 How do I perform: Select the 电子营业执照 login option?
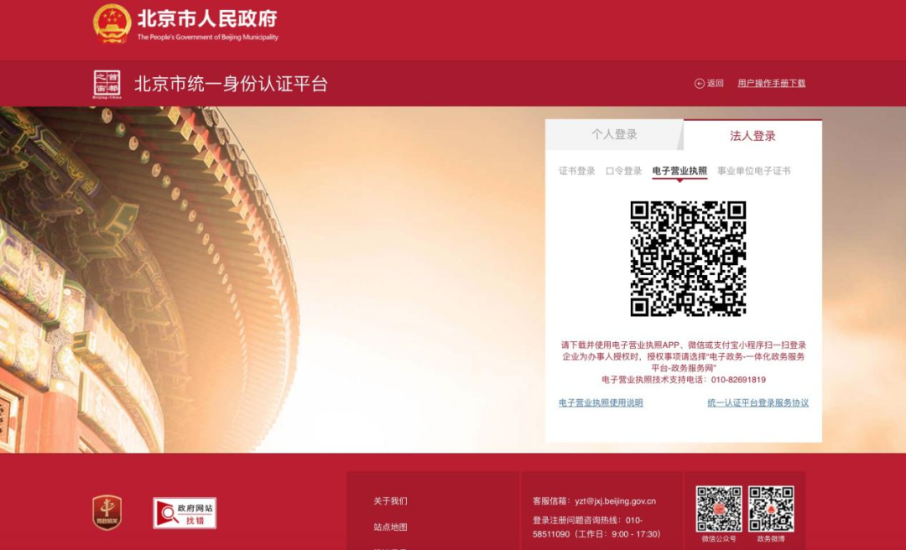679,171
